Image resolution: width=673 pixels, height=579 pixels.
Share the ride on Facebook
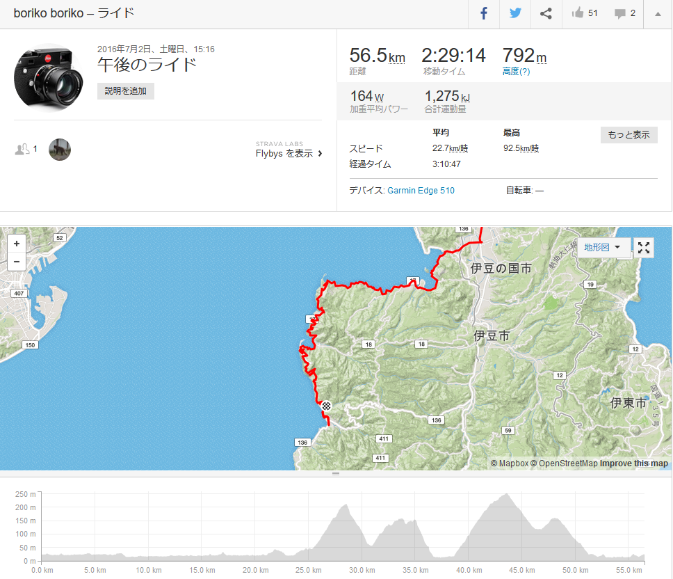[484, 14]
